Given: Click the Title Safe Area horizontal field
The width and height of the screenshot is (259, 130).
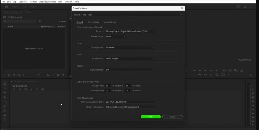Looking at the screenshot, I should point(108,86).
